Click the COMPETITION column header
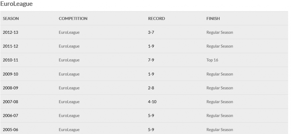The image size is (291, 134). [73, 19]
